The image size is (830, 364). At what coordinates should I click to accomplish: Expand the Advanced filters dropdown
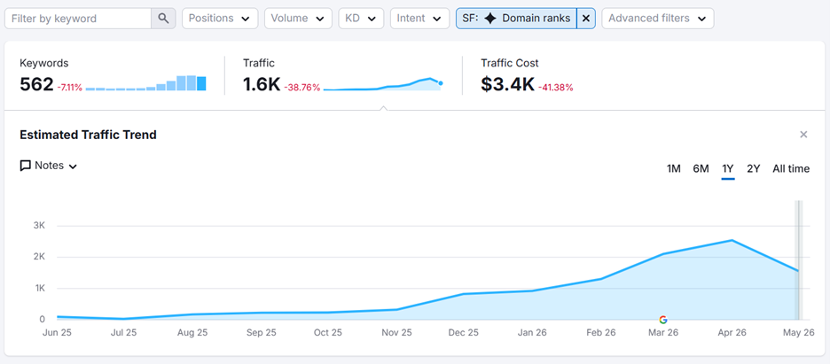[657, 19]
